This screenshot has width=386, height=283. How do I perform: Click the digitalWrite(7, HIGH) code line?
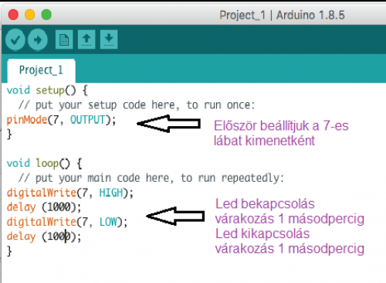[70, 193]
